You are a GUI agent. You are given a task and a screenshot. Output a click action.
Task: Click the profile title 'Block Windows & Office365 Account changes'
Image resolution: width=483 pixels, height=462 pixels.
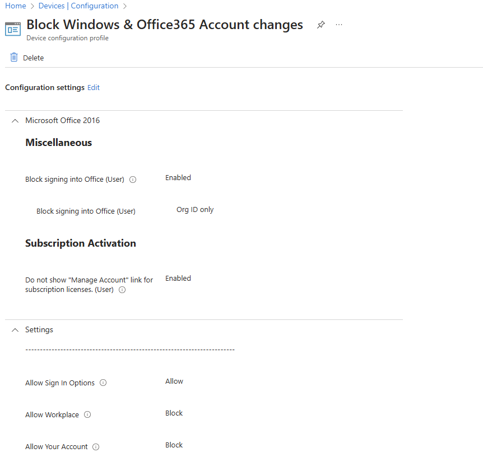(165, 25)
